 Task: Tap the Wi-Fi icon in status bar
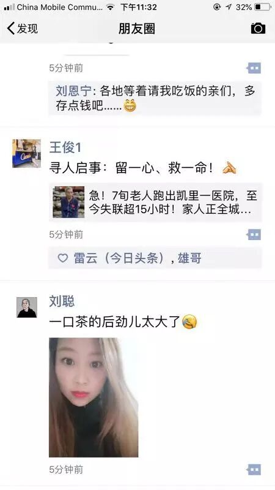111,7
